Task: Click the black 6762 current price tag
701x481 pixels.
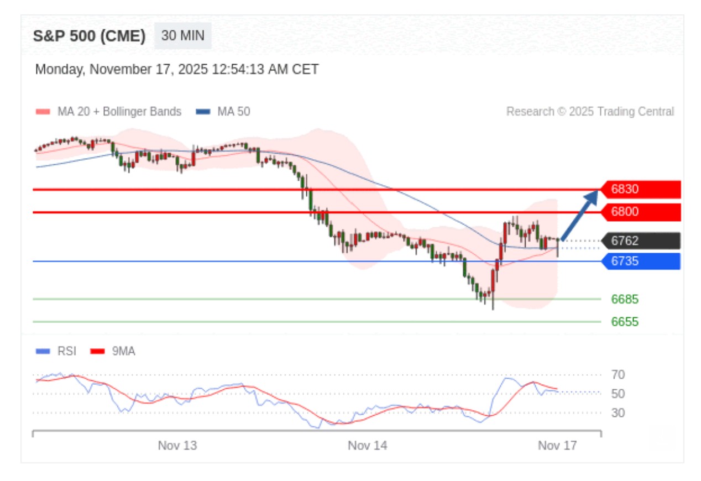Action: click(x=641, y=241)
